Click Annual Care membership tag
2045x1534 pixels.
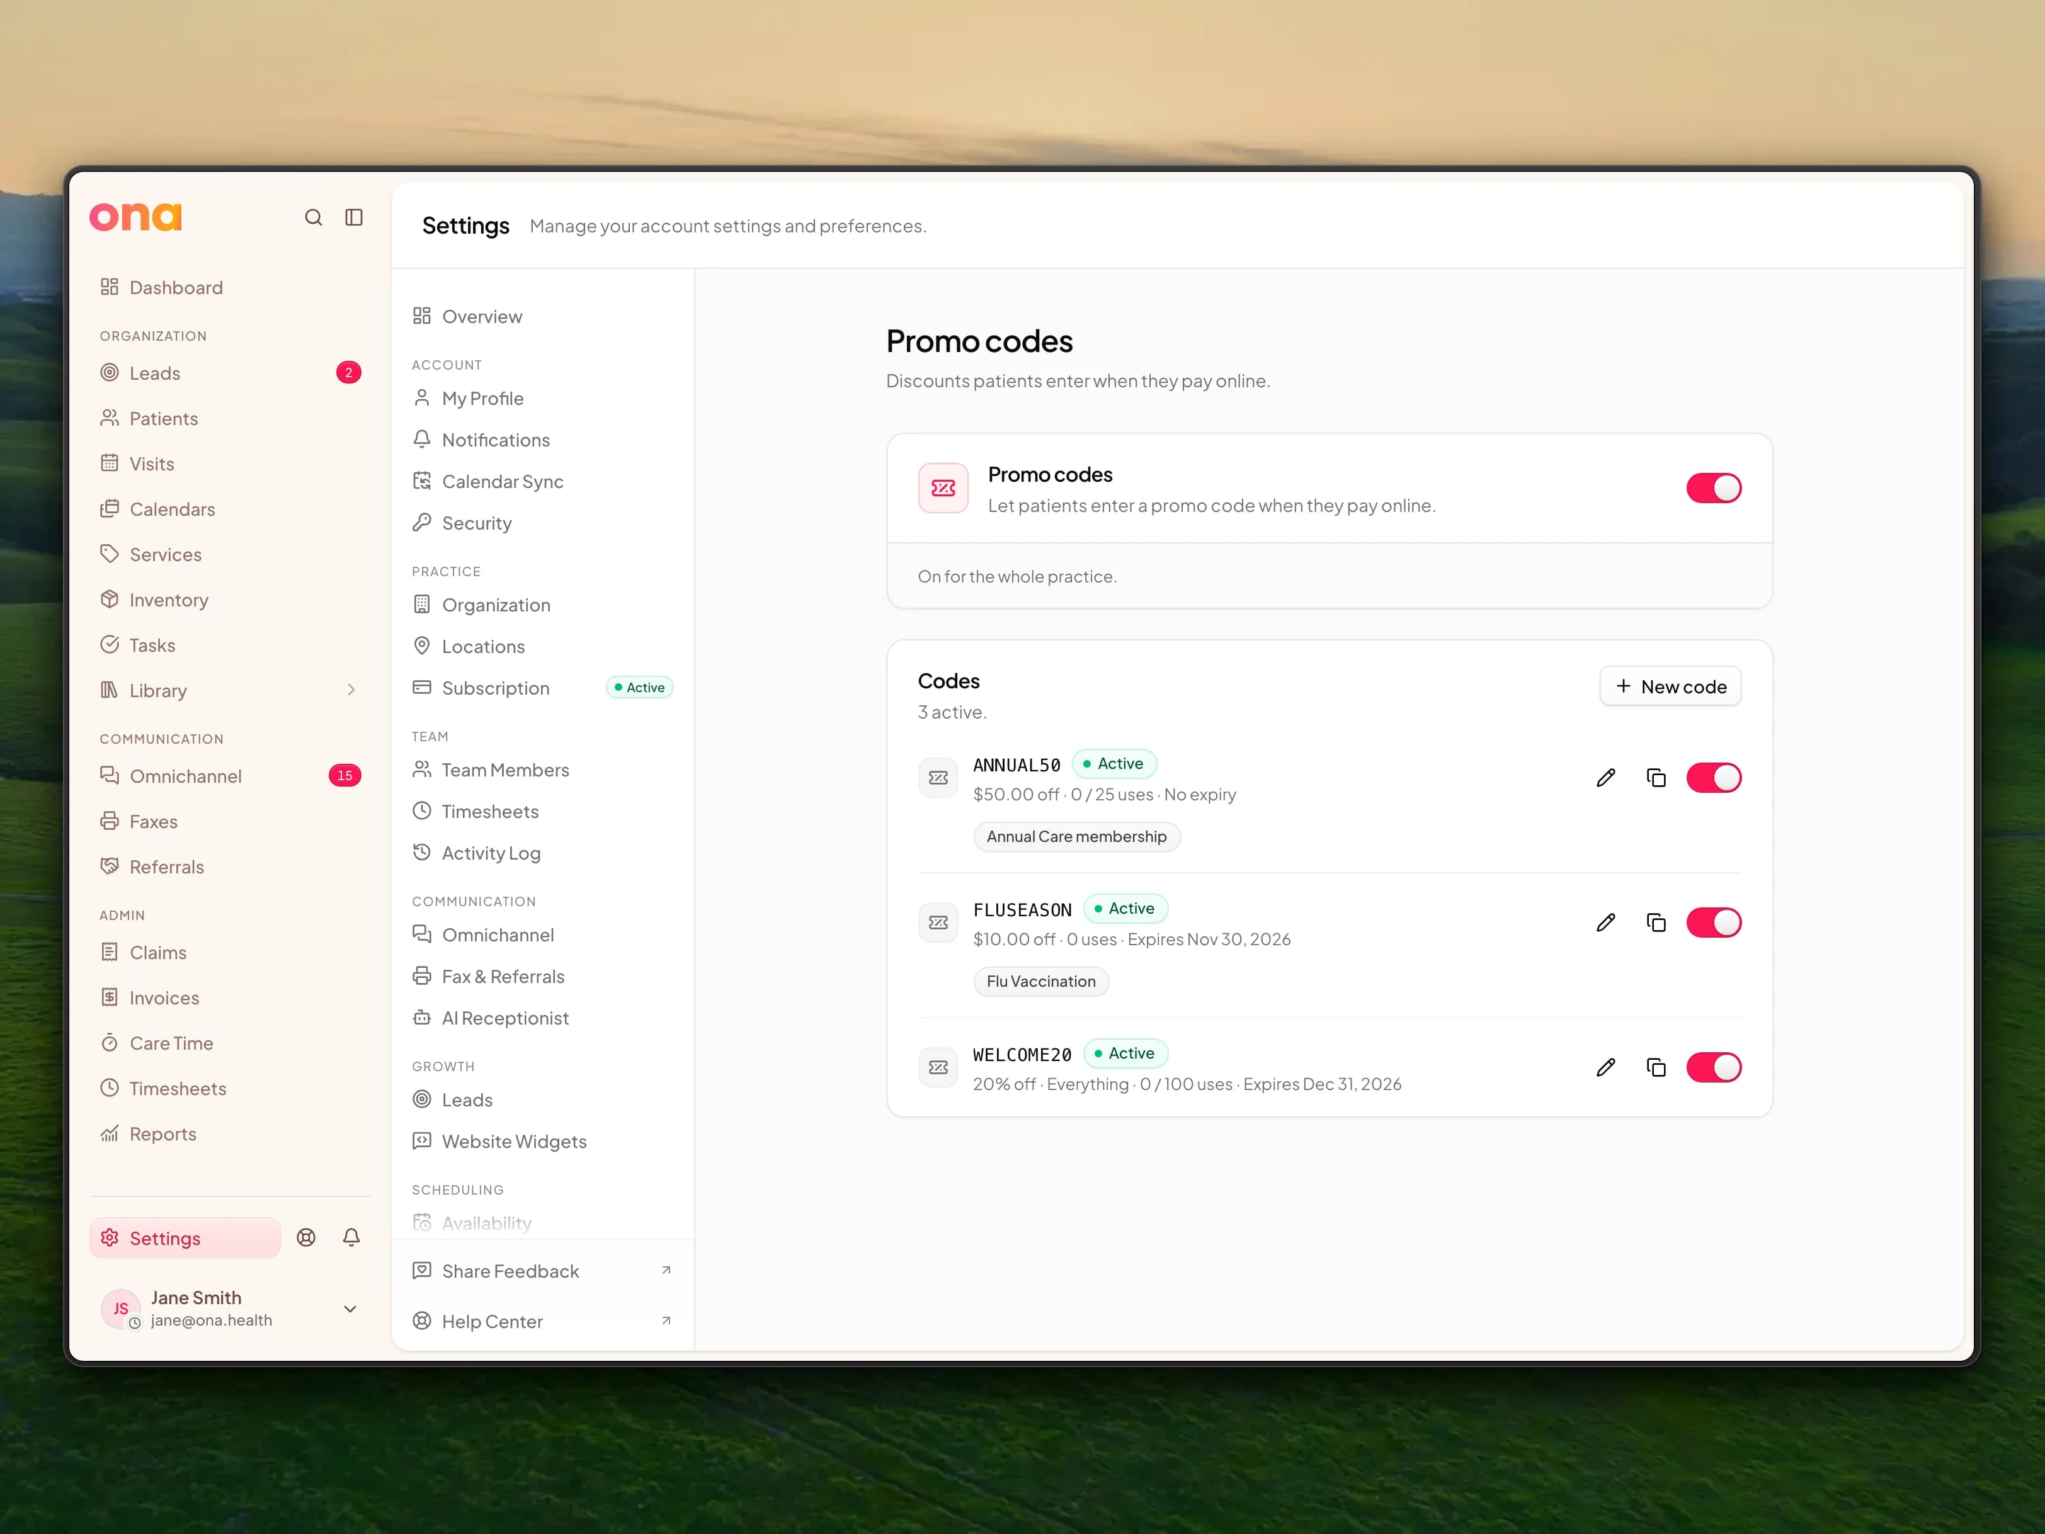(1076, 836)
